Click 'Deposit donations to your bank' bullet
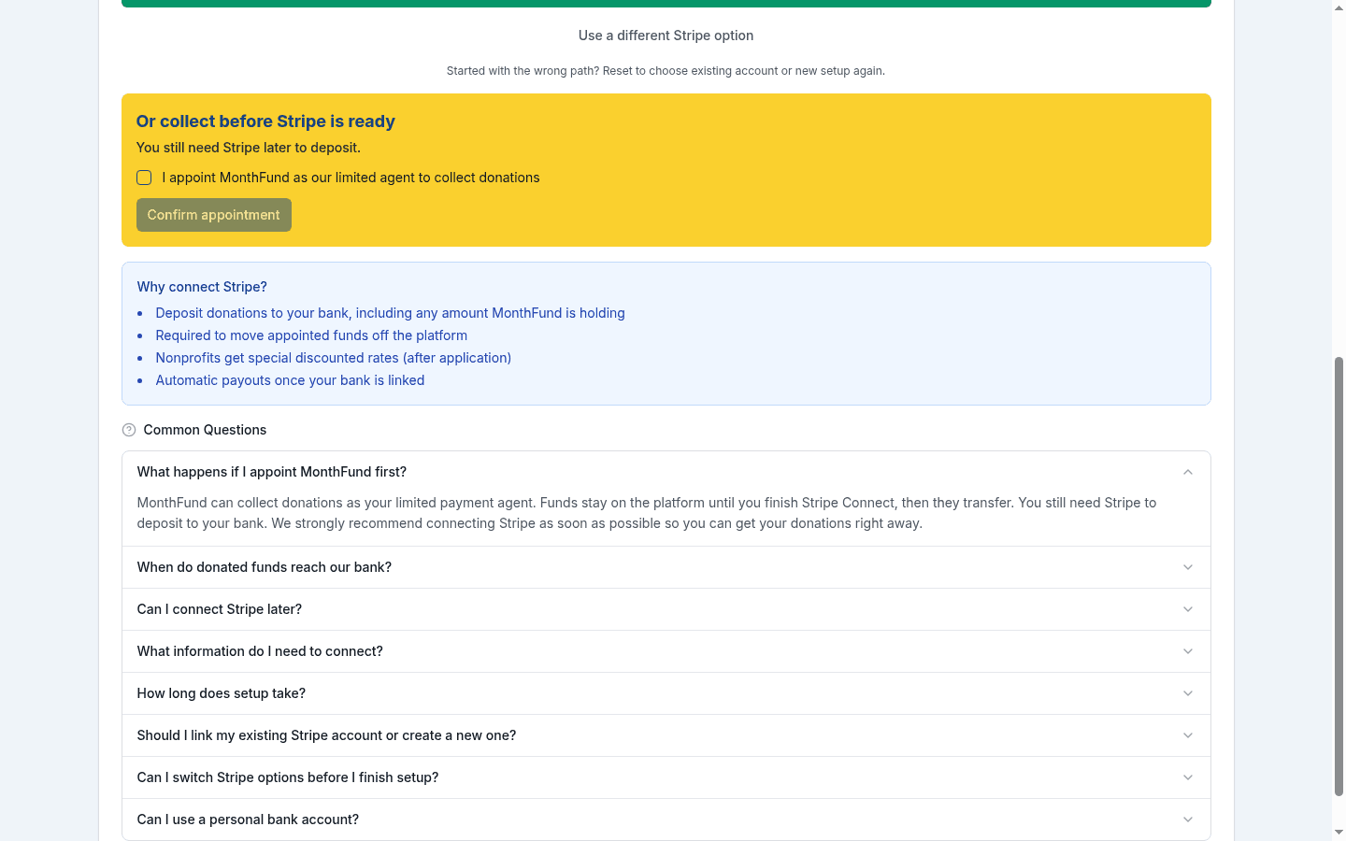 pyautogui.click(x=390, y=313)
